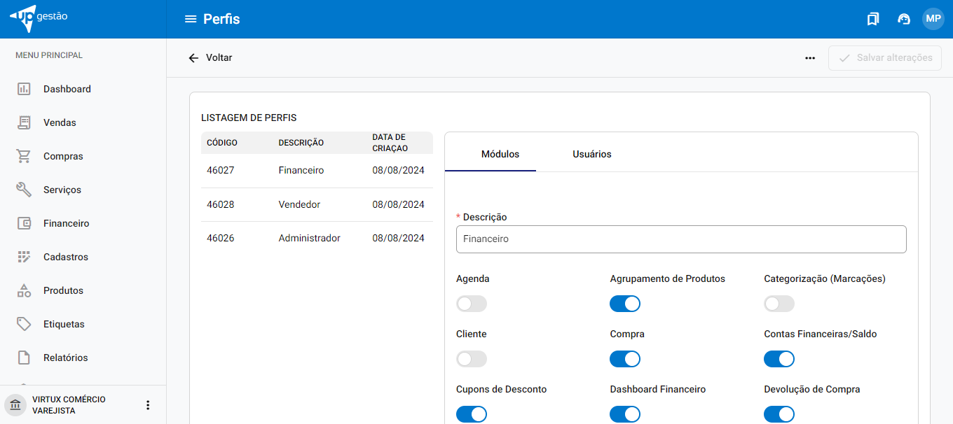The height and width of the screenshot is (424, 953).
Task: Toggle off Contas Financeiras/Saldo
Action: click(779, 359)
